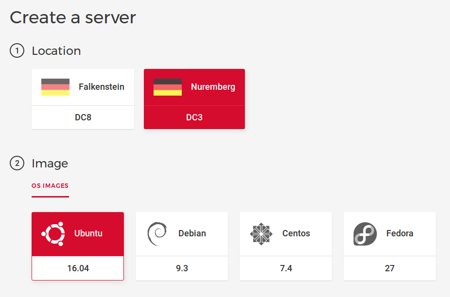Open Ubuntu 16.04 version selector

78,268
